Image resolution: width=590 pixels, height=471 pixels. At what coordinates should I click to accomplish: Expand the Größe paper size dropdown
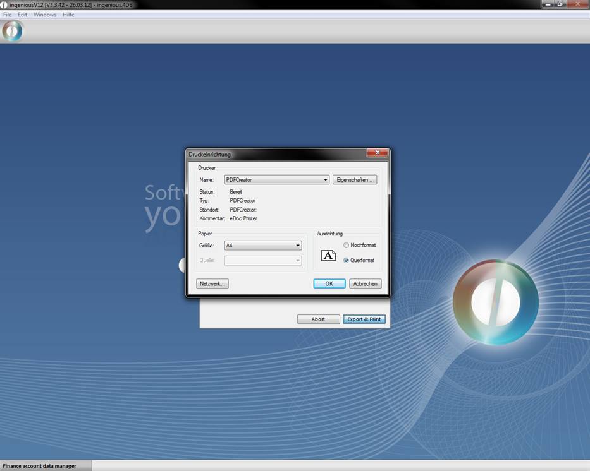coord(263,246)
